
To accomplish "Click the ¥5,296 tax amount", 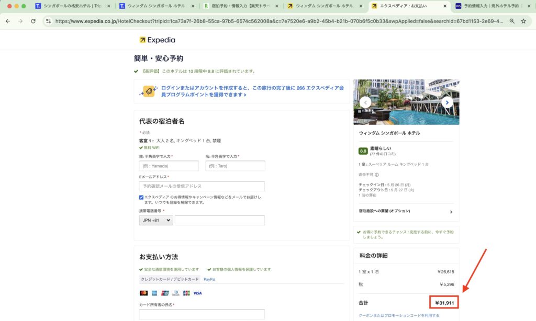I will (x=447, y=284).
